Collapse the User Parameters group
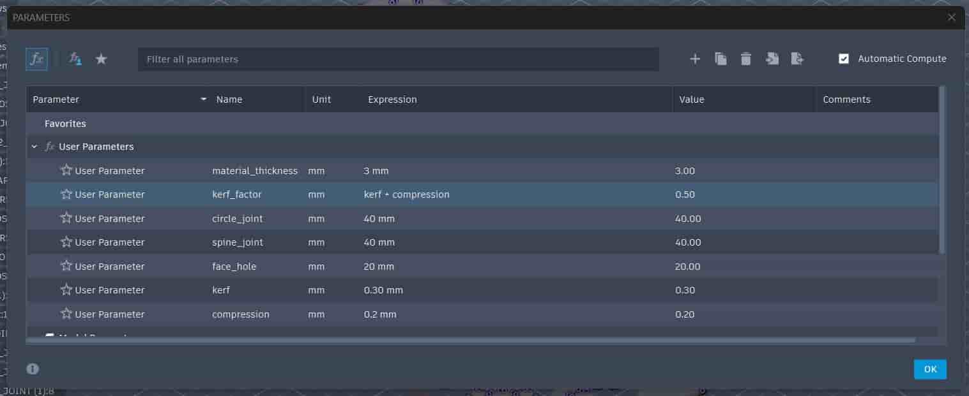This screenshot has height=396, width=969. coord(34,147)
